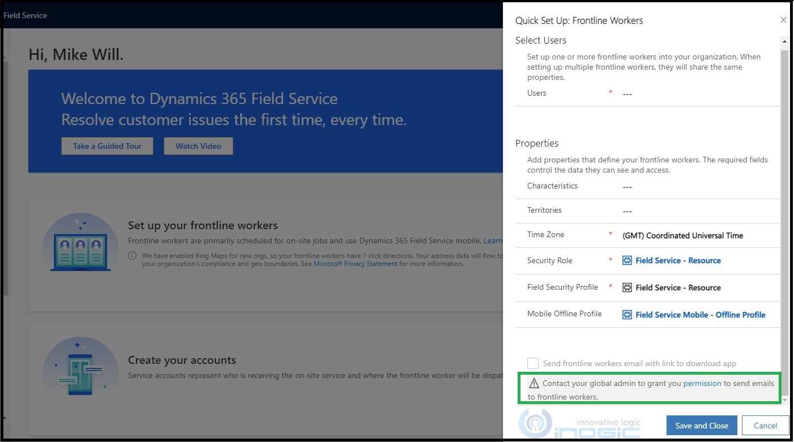Viewport: 794px width, 442px height.
Task: Cancel the frontline workers setup
Action: (x=765, y=426)
